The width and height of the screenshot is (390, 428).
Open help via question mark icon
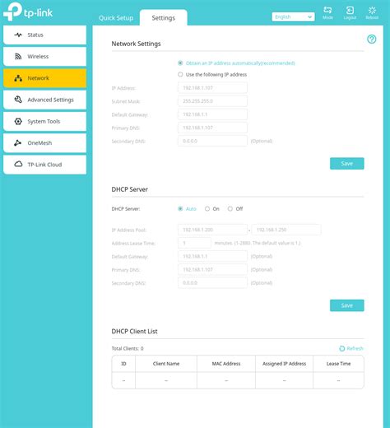point(372,40)
